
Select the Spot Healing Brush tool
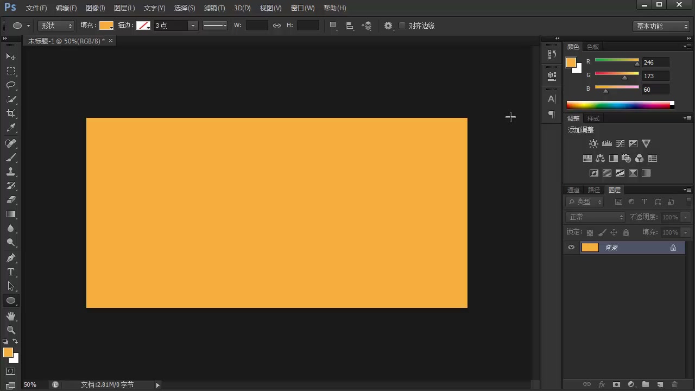click(11, 143)
